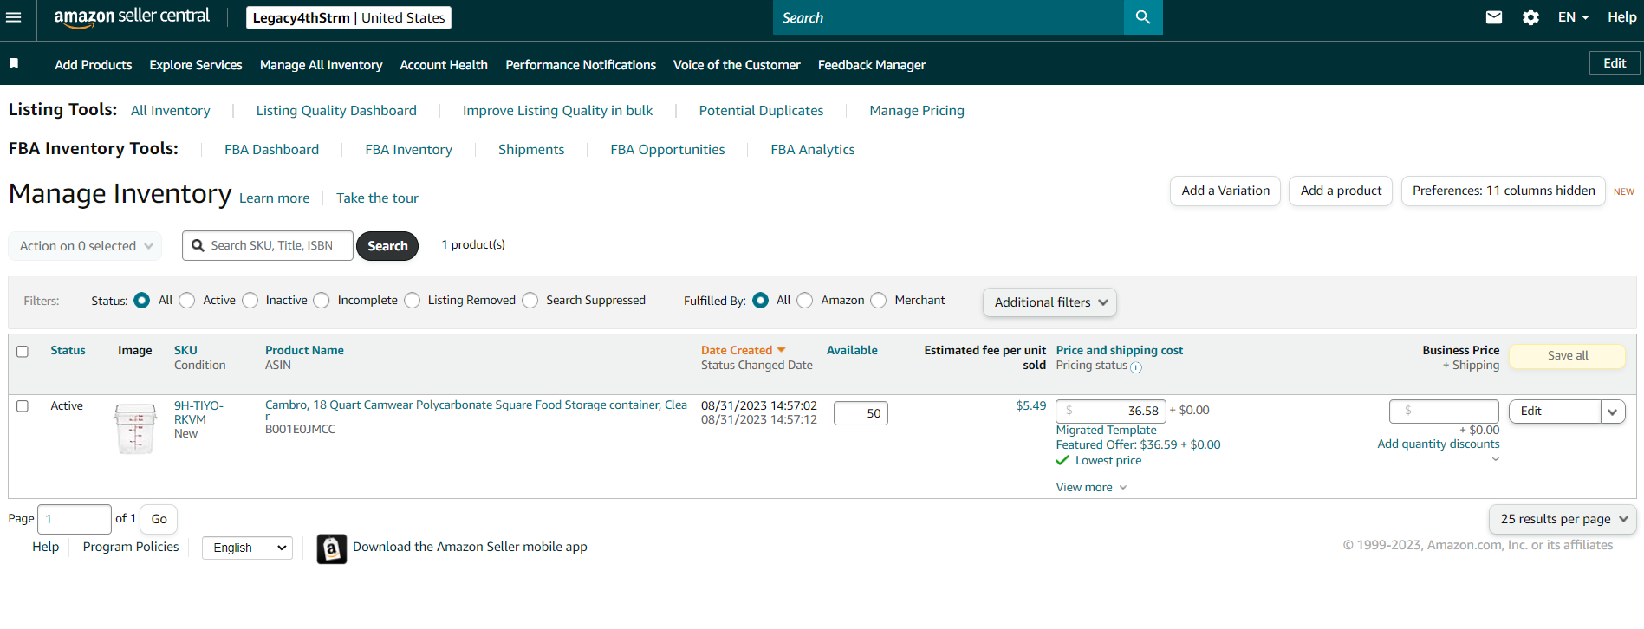Focus the header Search field
1644x629 pixels.
pos(948,17)
